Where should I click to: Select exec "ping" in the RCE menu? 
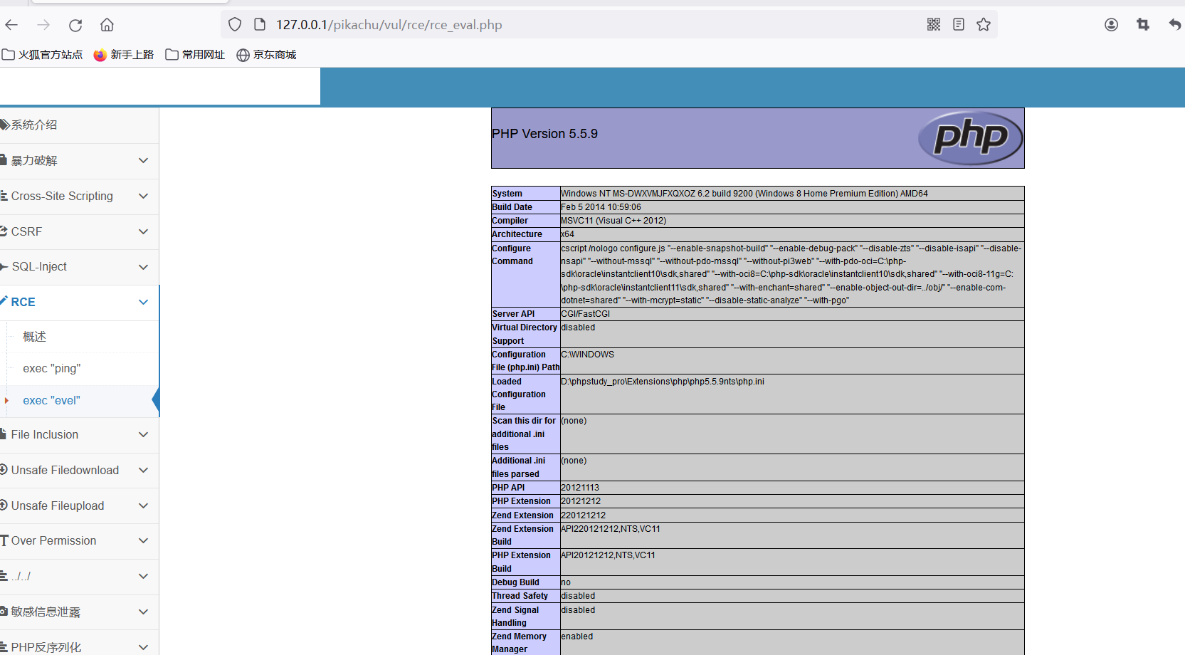click(x=51, y=368)
